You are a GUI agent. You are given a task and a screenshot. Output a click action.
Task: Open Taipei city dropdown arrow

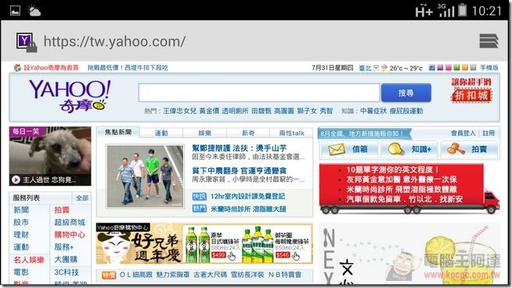(376, 68)
